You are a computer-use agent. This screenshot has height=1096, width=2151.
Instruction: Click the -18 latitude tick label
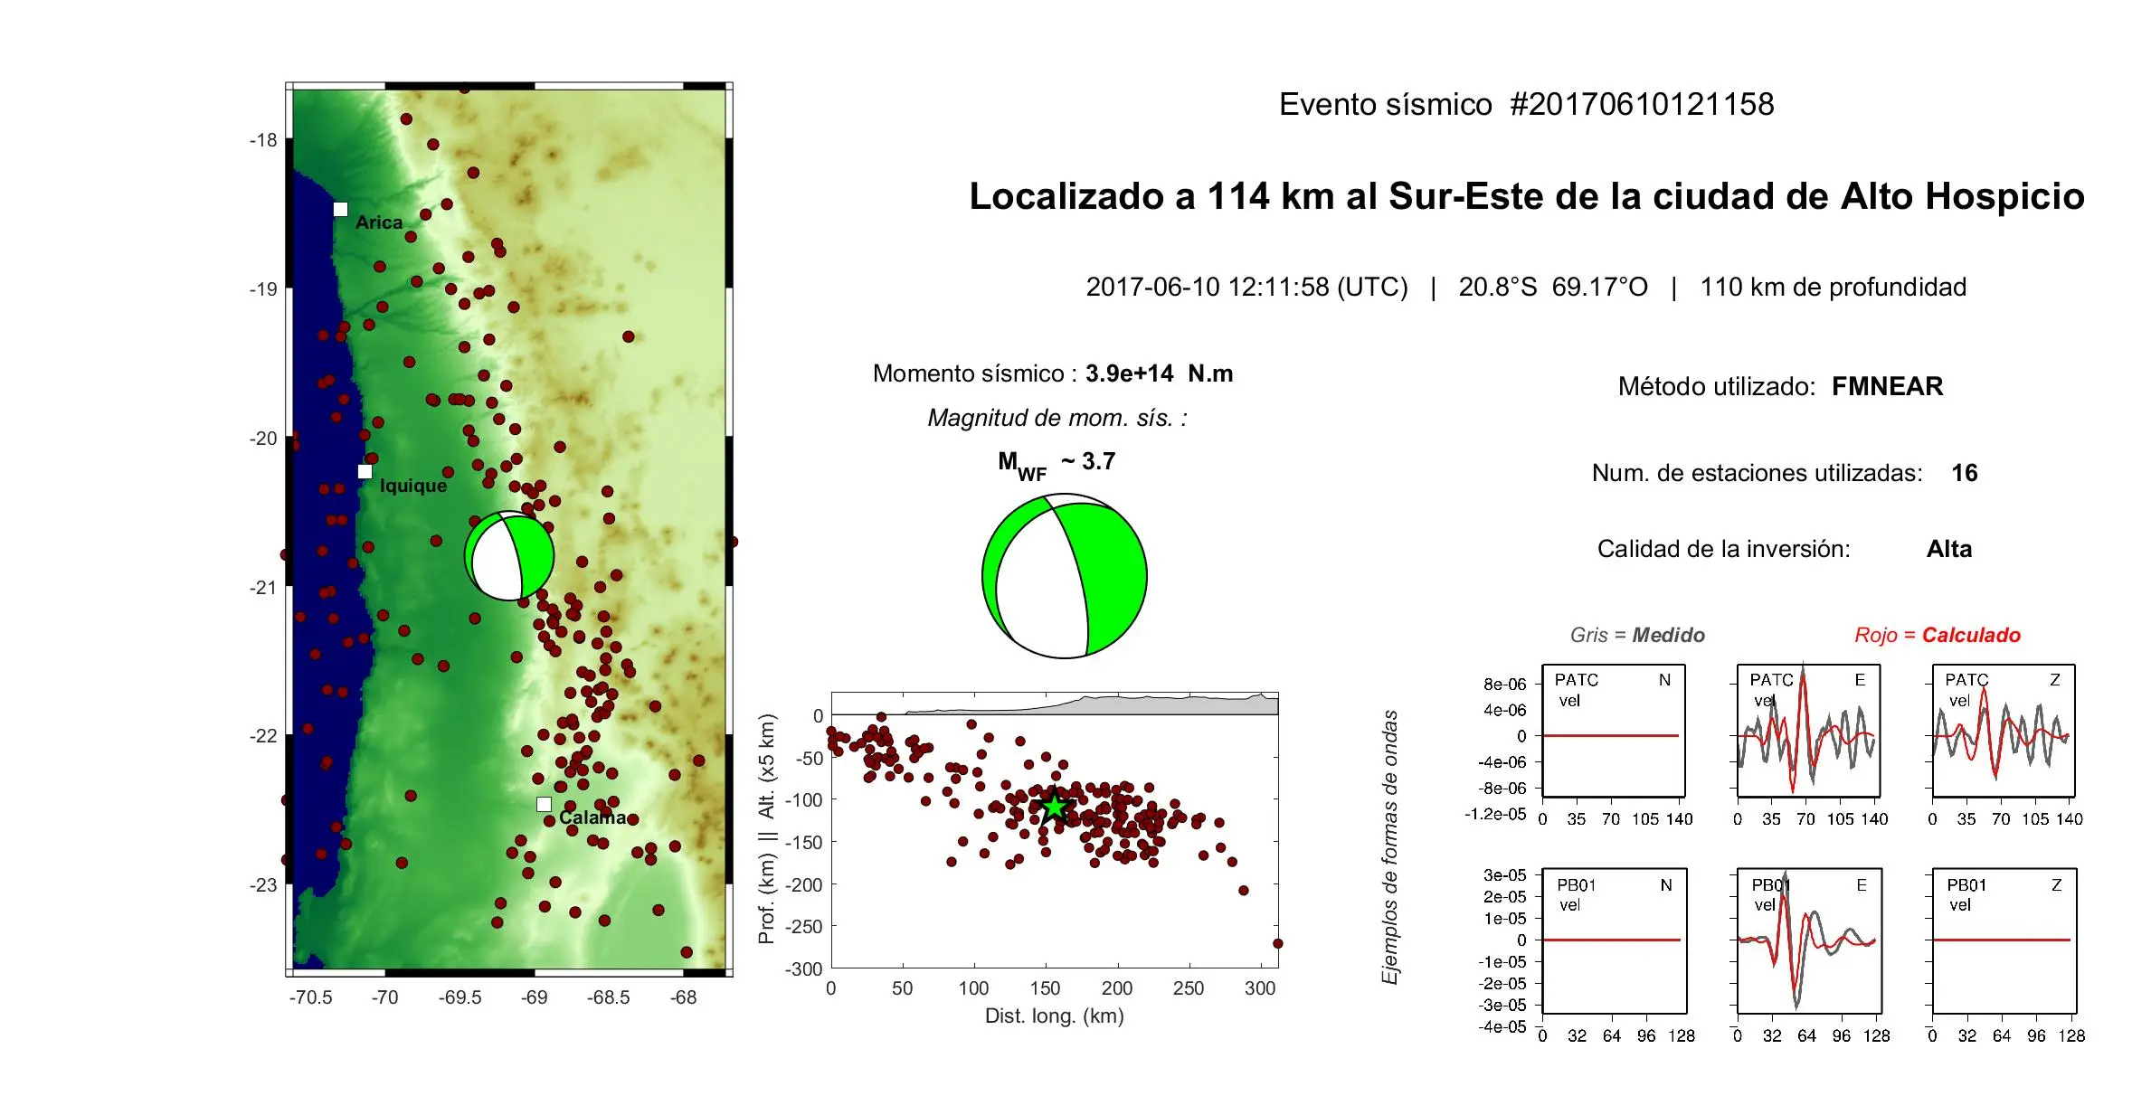coord(263,140)
